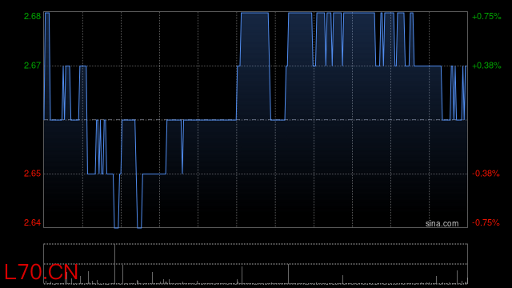The width and height of the screenshot is (512, 288).
Task: Click the -0.38% percentage label
Action: click(x=486, y=174)
